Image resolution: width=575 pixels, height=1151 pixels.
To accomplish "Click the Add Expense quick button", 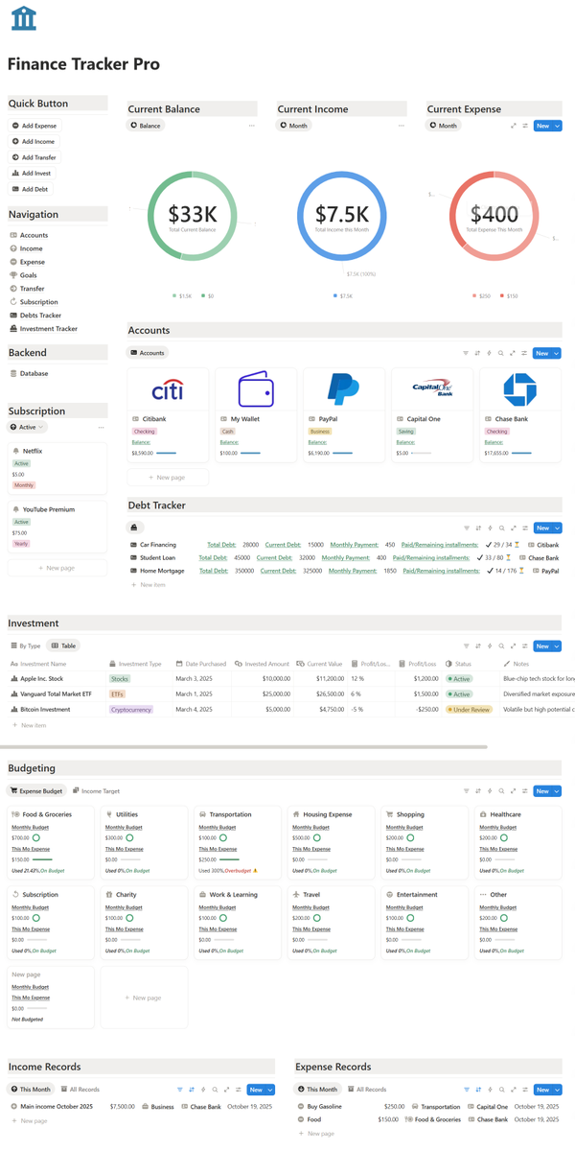I will pos(34,126).
